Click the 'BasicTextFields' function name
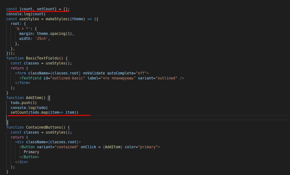290x175 pixels. (42, 58)
